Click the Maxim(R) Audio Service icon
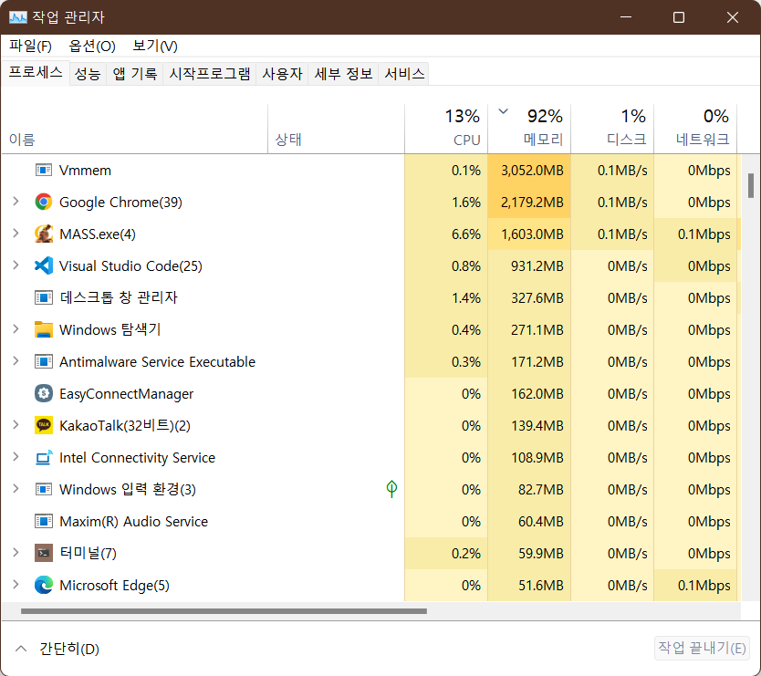The image size is (761, 676). point(44,521)
